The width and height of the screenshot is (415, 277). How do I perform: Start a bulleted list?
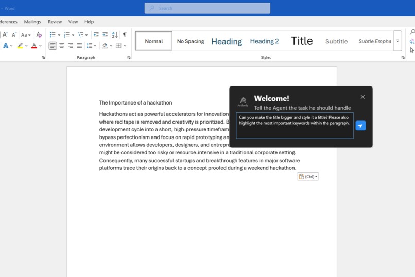pyautogui.click(x=53, y=34)
